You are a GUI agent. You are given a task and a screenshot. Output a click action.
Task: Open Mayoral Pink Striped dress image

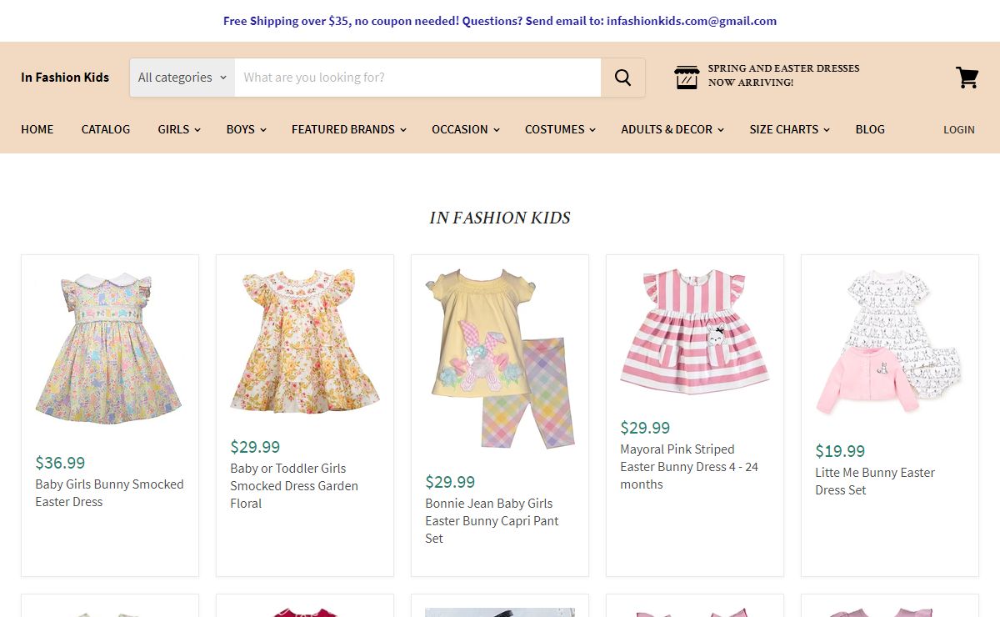coord(694,331)
